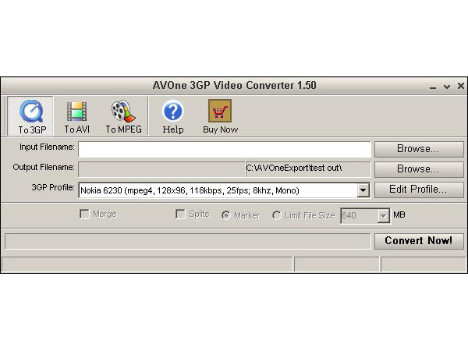Select the Marker radio button
468x351 pixels.
click(x=226, y=215)
